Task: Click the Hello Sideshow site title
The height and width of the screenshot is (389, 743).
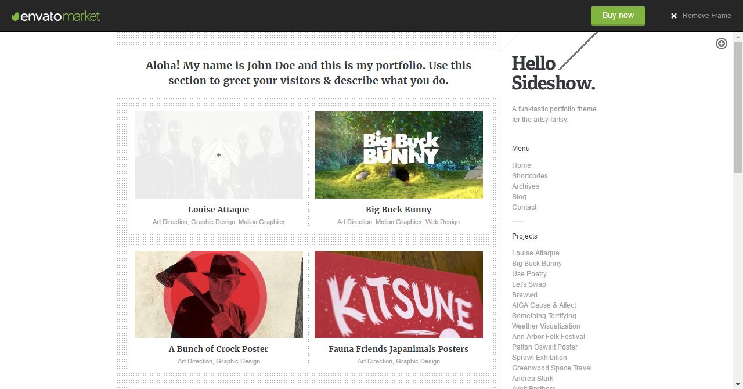Action: click(553, 73)
